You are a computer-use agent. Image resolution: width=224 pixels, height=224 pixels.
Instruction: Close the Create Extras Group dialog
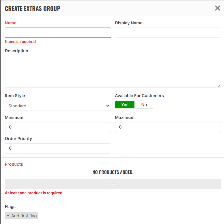217,8
